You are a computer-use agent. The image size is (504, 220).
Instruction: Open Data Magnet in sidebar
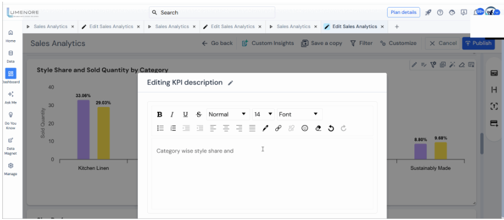pyautogui.click(x=10, y=146)
